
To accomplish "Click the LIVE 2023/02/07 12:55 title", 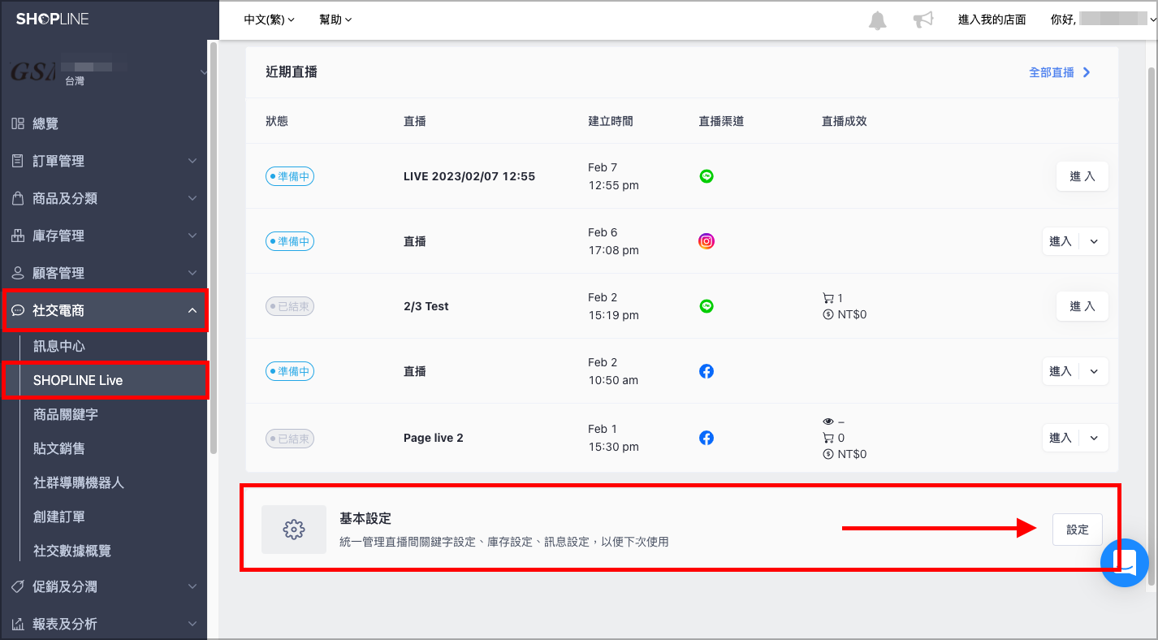I will pos(469,176).
